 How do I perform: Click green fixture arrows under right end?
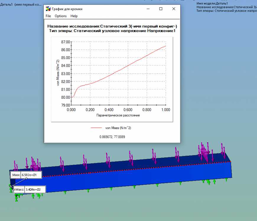click(209, 182)
